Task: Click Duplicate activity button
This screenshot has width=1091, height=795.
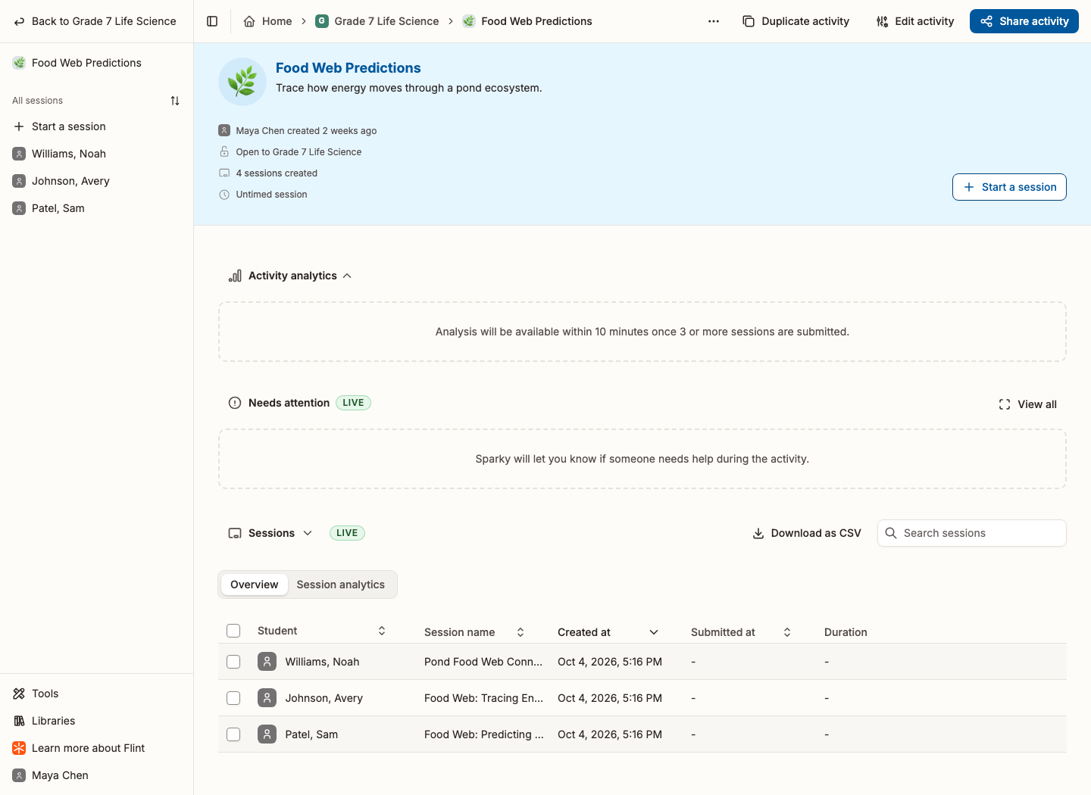Action: point(796,21)
